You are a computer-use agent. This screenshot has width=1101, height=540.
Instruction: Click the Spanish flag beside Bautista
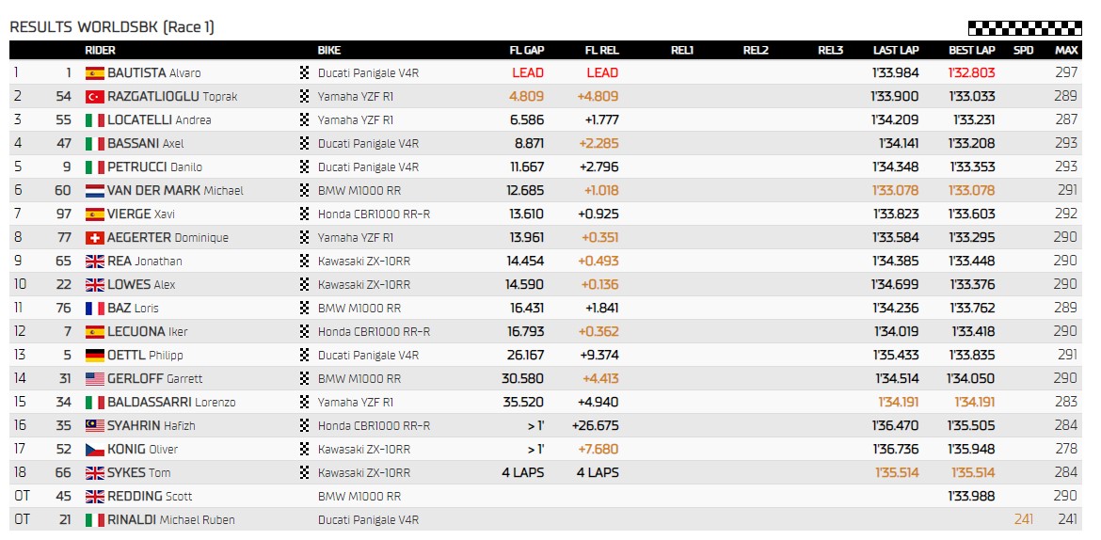[94, 72]
